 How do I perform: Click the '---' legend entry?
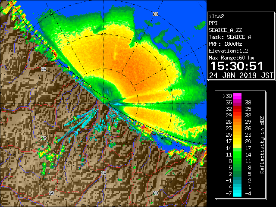(x=247, y=96)
